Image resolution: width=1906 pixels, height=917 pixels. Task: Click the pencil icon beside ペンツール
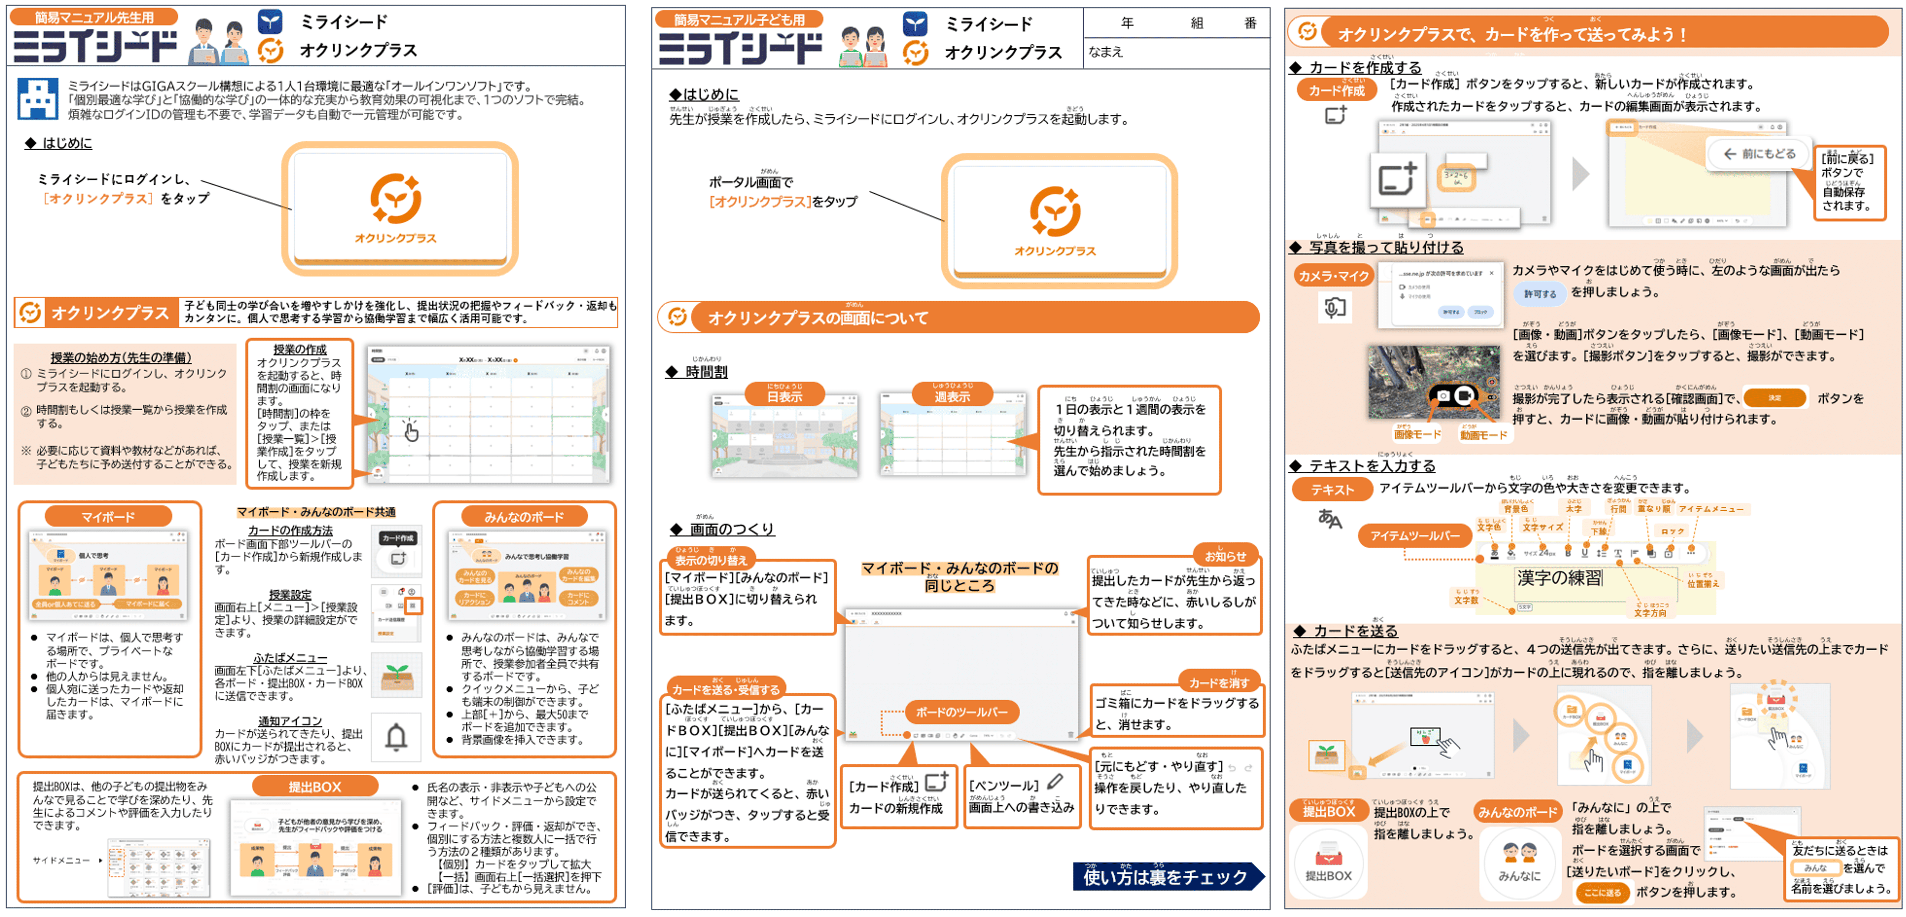(1056, 782)
